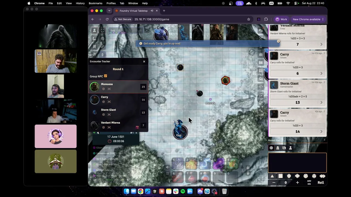Toggle Momoesa's target crosshair icon
Image resolution: width=351 pixels, height=197 pixels.
[x=109, y=89]
